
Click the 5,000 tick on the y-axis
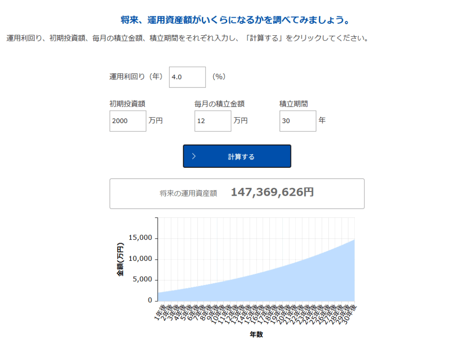pos(142,280)
